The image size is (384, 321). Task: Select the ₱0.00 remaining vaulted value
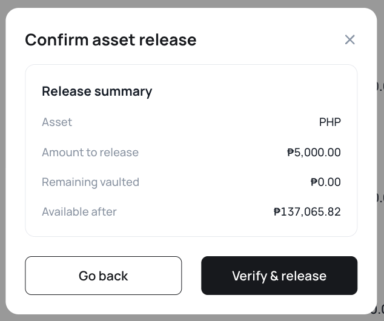point(325,182)
